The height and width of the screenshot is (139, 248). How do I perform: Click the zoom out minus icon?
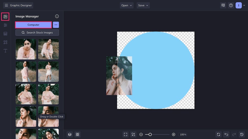(141, 135)
